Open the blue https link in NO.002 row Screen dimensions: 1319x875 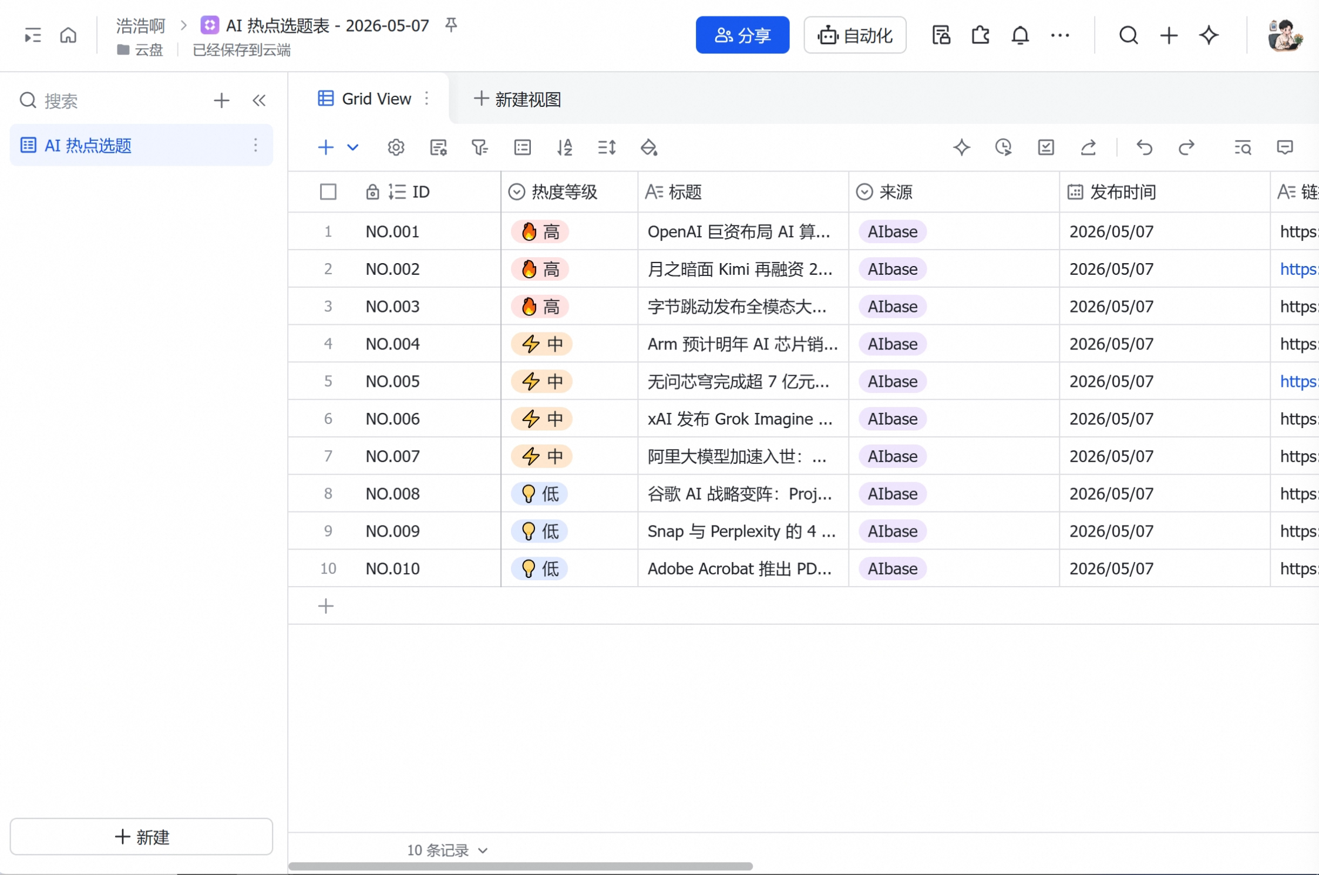[x=1299, y=269]
